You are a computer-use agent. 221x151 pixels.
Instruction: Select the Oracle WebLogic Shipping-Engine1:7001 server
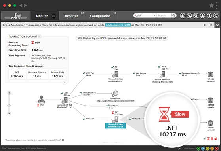pos(162,74)
